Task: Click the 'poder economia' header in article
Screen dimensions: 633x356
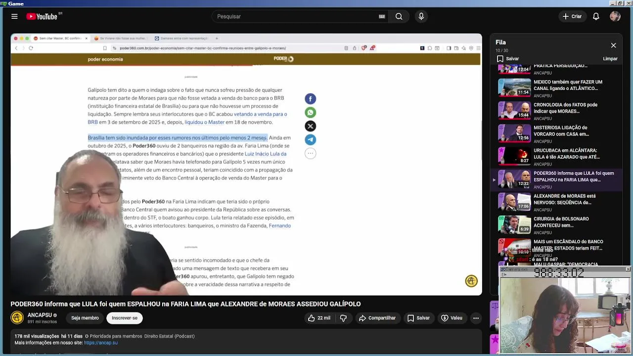Action: click(105, 59)
